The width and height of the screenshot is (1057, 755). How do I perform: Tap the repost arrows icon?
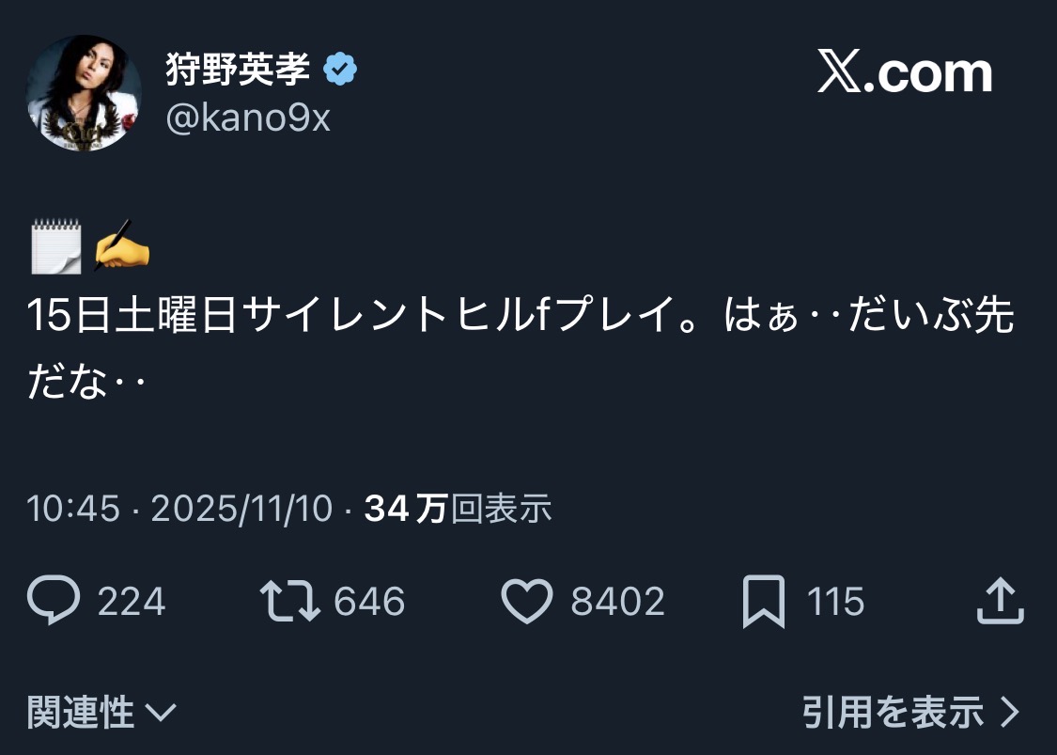click(290, 602)
